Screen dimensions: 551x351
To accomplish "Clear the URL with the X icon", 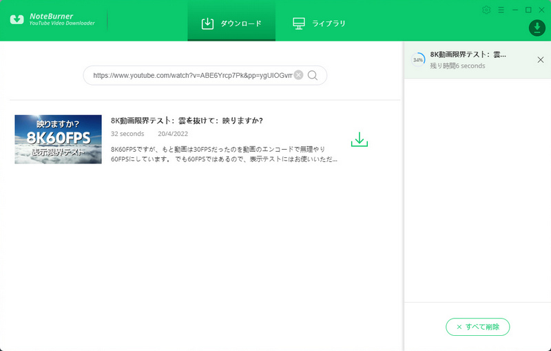I will coord(298,75).
